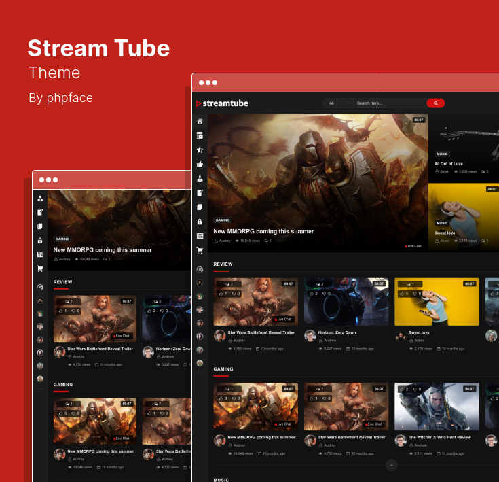Click Horizon: Zero Dawn thumbnail in front window
Screen dimensions: 499x482
click(x=346, y=302)
